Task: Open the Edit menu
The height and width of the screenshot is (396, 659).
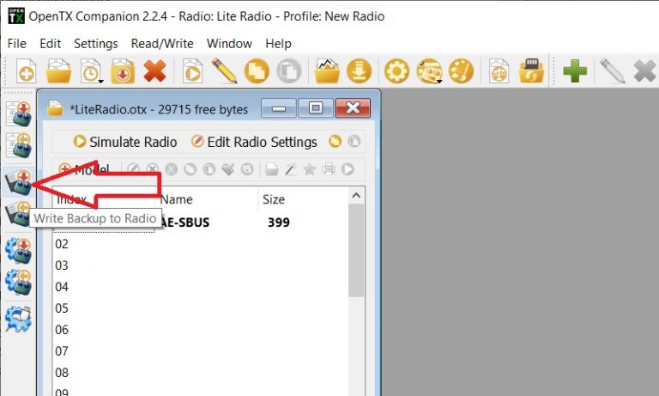Action: tap(51, 43)
